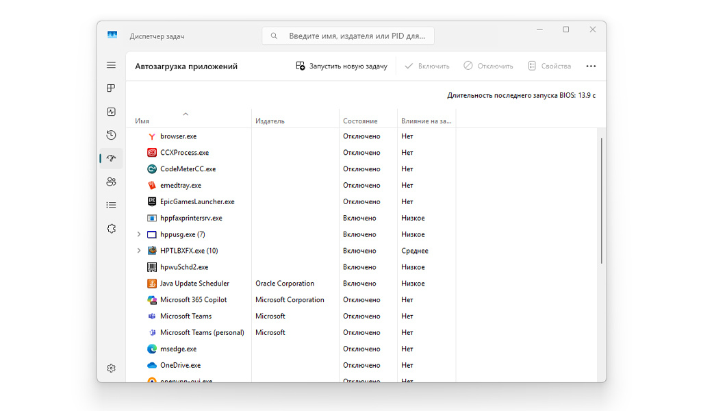Image resolution: width=701 pixels, height=411 pixels.
Task: Click the OneDrive.exe cloud icon
Action: click(152, 365)
